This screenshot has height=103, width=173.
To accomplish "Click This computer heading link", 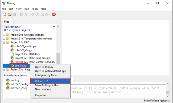I will (12, 27).
